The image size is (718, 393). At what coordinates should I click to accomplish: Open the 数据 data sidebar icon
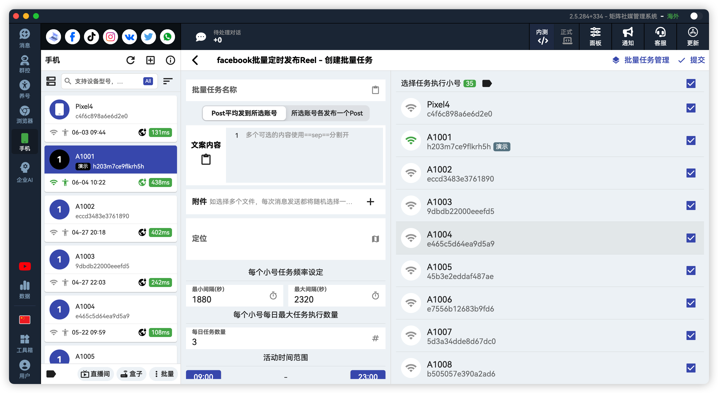coord(24,289)
